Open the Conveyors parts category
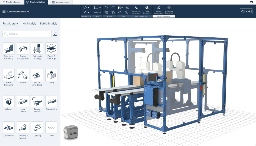 pos(9,128)
